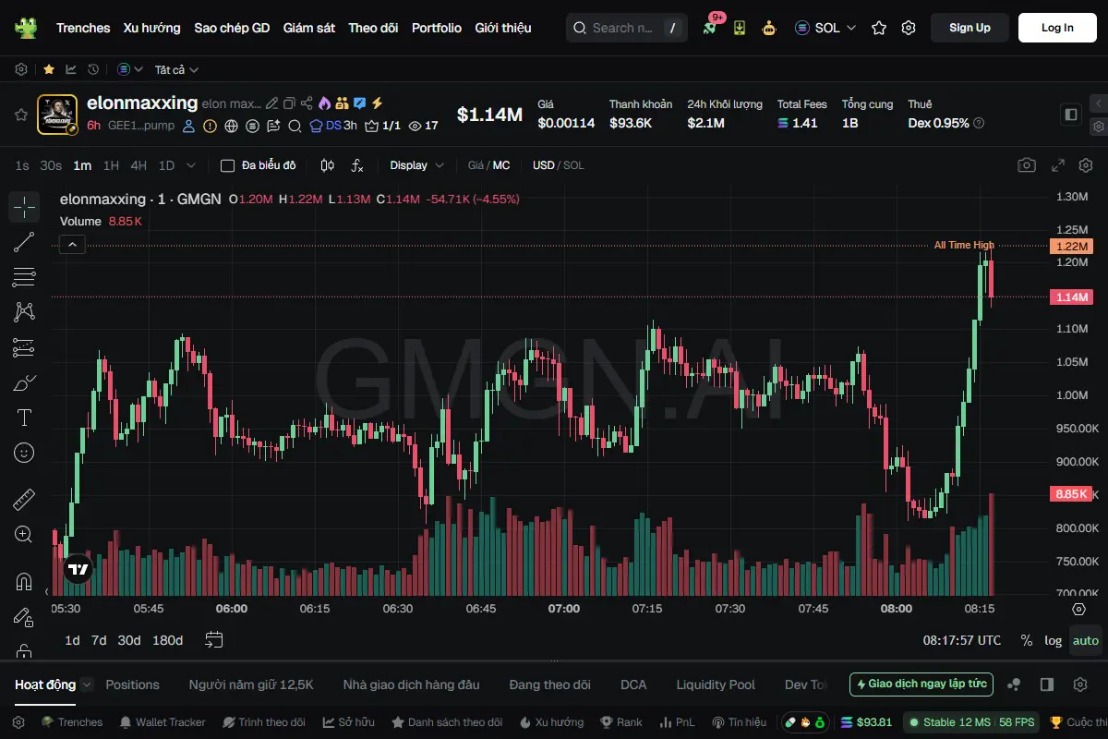Favorite elonmaxxing with the star toggle
Screen dimensions: 1108x739
[20, 115]
